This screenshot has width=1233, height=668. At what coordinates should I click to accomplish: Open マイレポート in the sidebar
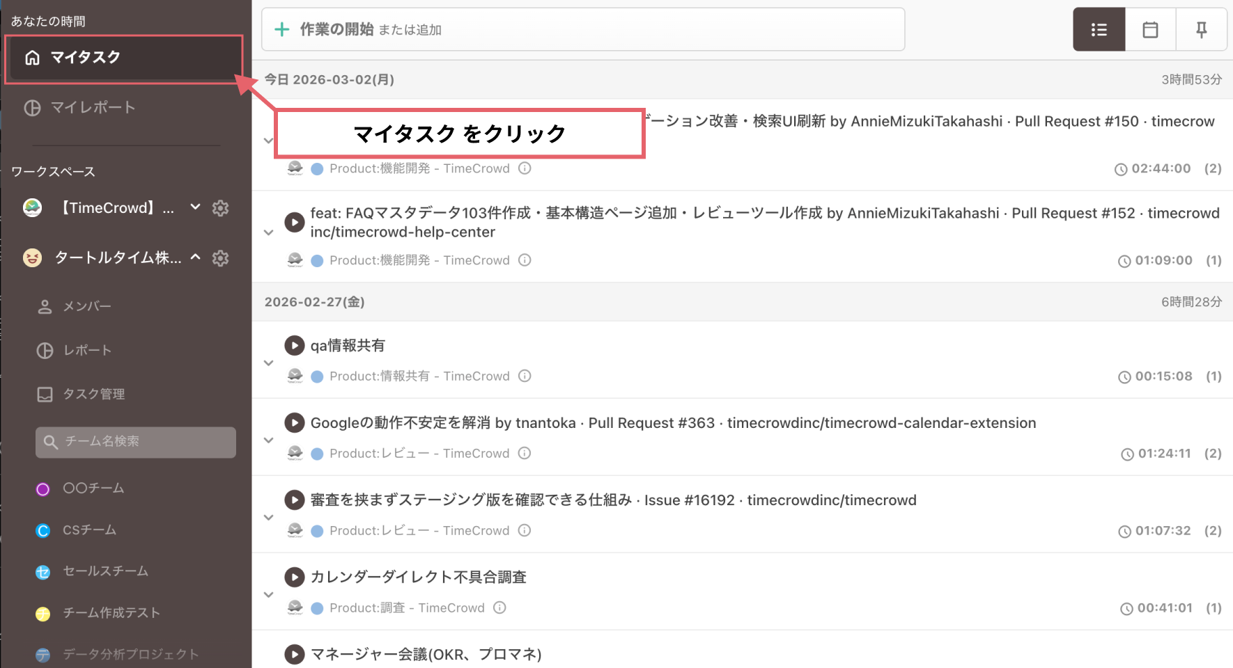pos(92,108)
